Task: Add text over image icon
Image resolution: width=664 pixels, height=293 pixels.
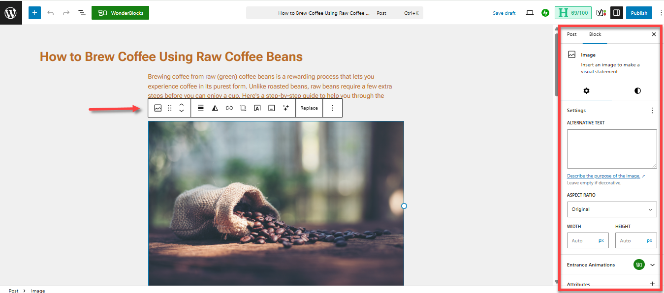Action: (x=257, y=108)
